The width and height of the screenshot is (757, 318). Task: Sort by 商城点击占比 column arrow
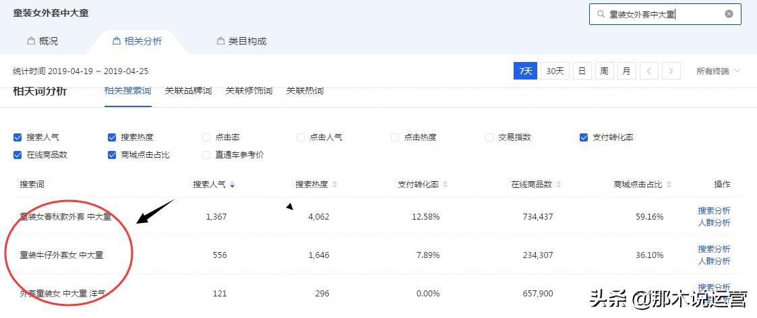[x=669, y=185]
